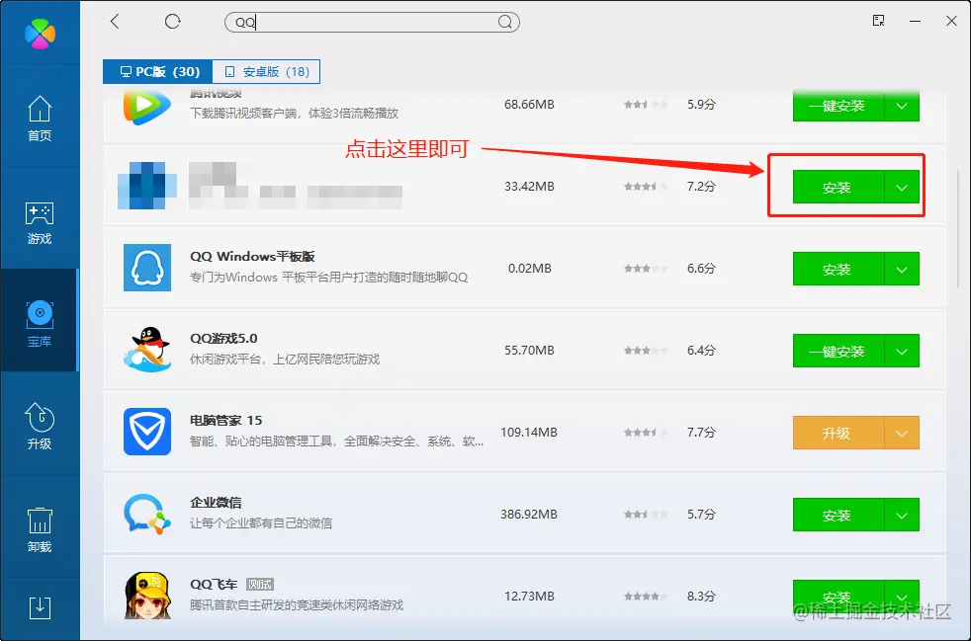
Task: Click 一键安装 for 腾讯视频
Action: click(x=839, y=106)
